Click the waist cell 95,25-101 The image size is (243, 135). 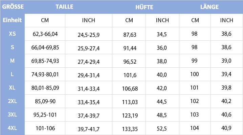(x=45, y=115)
